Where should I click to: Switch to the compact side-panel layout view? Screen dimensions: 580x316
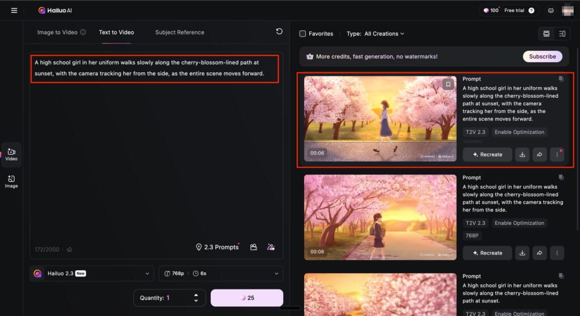[562, 34]
